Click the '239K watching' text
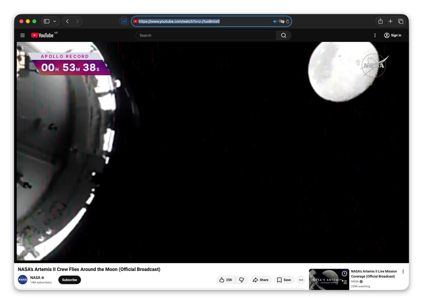 tap(361, 286)
